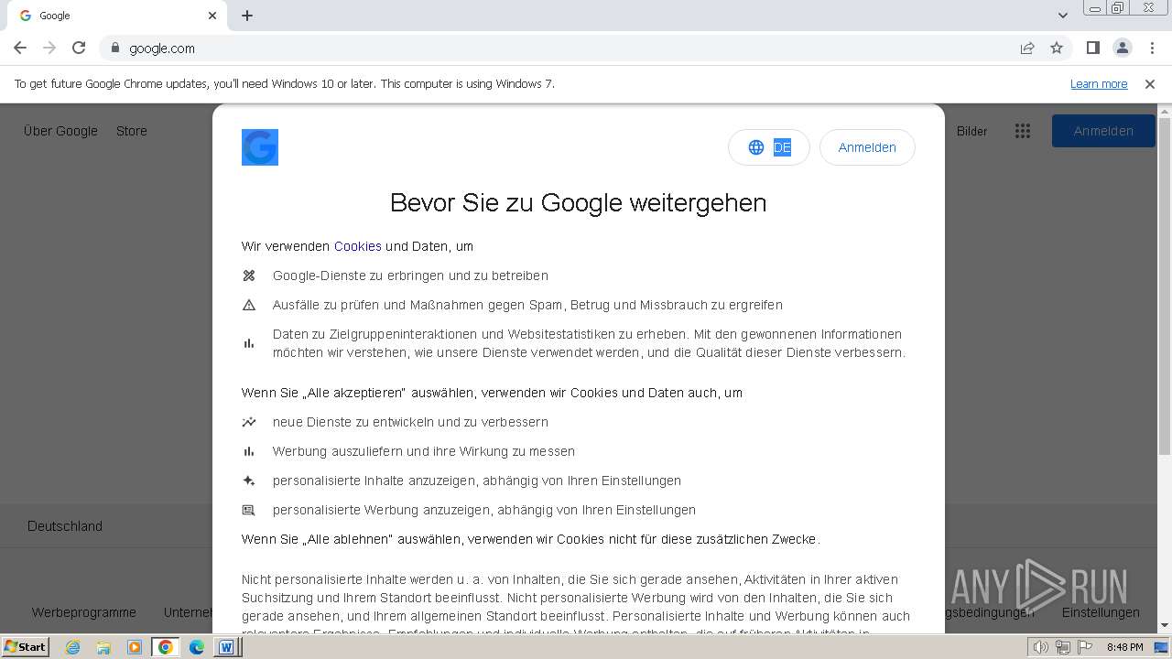Open the Windows Start button
The image size is (1172, 659).
(26, 647)
